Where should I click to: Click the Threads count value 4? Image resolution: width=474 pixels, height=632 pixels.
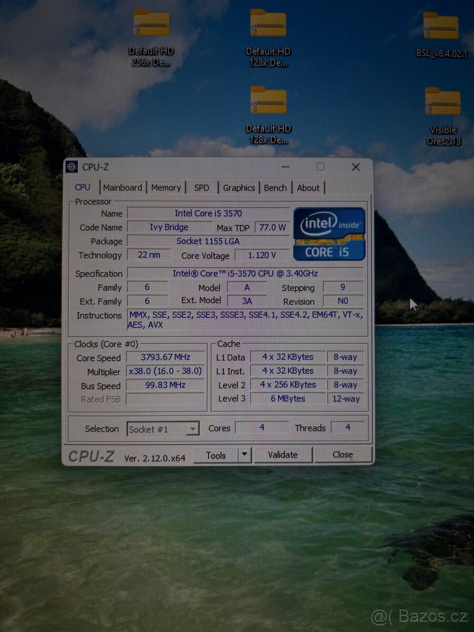[348, 428]
